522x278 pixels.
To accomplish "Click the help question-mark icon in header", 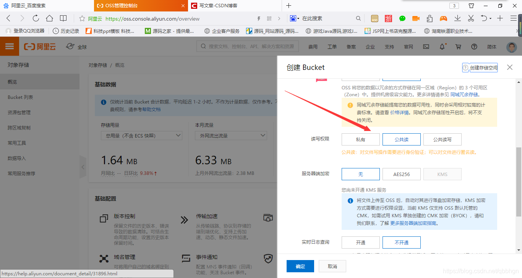I will pyautogui.click(x=474, y=47).
